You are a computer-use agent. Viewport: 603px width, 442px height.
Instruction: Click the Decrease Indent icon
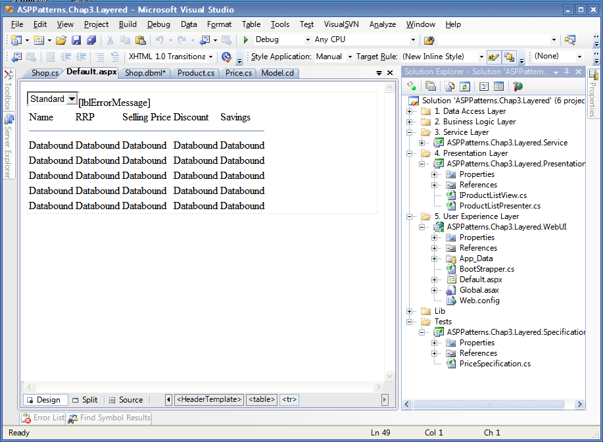66,57
